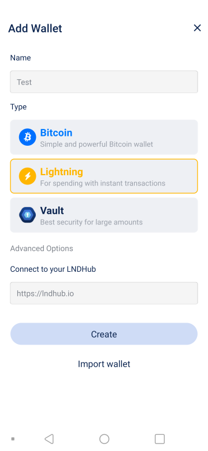
Task: Collapse the Advanced Options section
Action: (42, 249)
